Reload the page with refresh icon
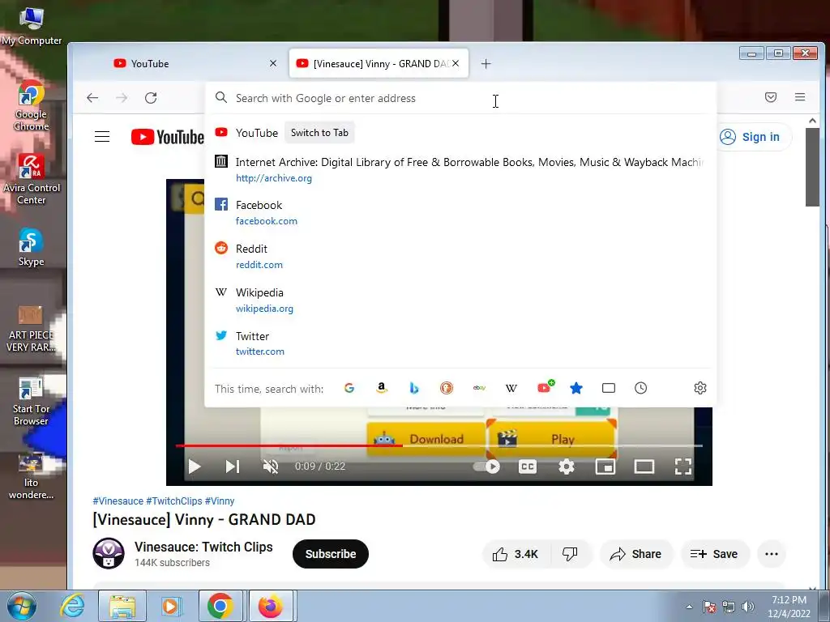The height and width of the screenshot is (622, 830). [151, 98]
